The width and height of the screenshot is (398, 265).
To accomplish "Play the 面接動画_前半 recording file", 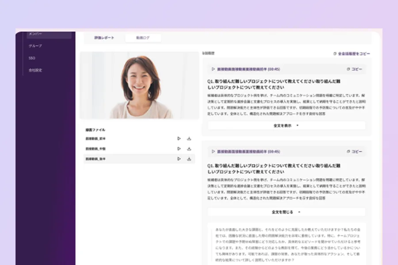I will (x=179, y=138).
